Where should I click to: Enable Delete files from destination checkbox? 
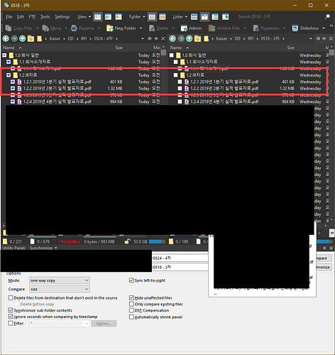pyautogui.click(x=11, y=297)
